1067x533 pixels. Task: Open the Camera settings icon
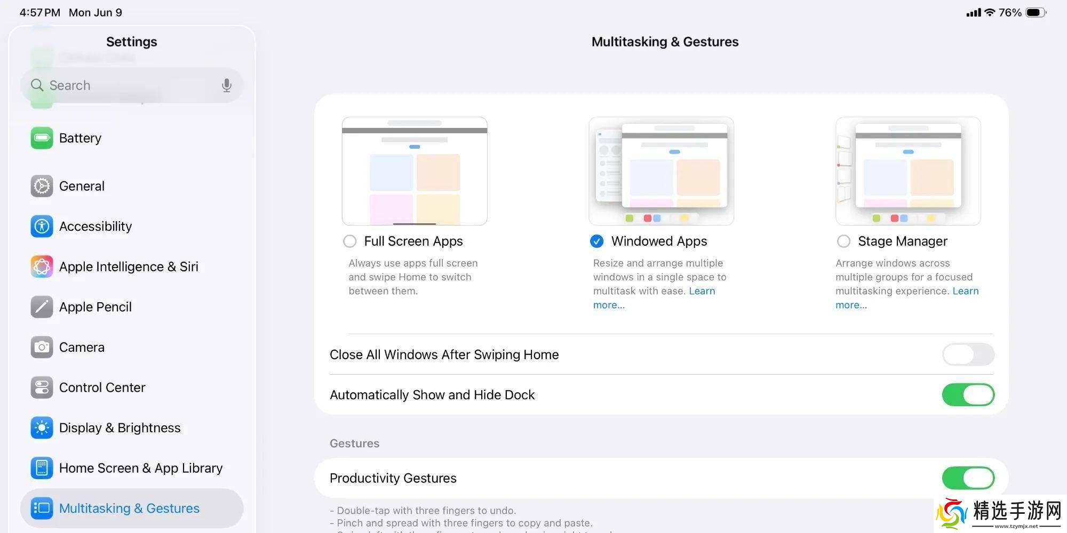coord(42,348)
